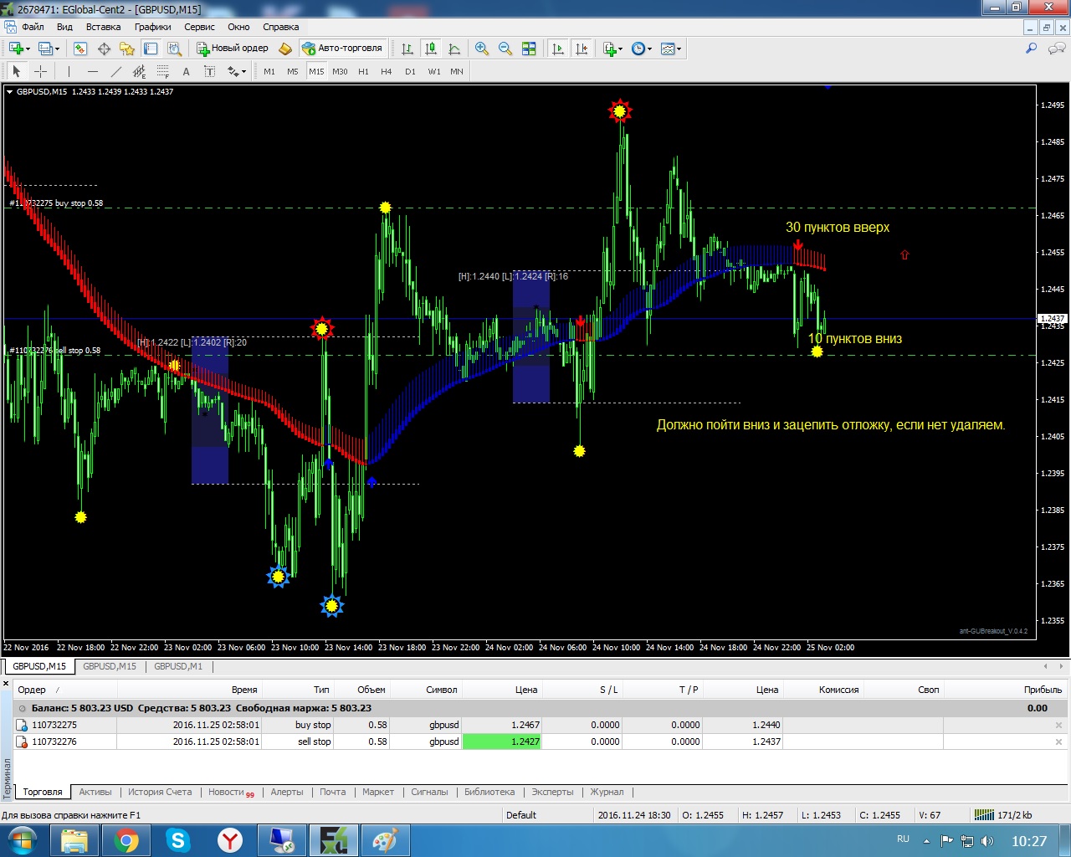Delete pending order 110732275
Image resolution: width=1071 pixels, height=857 pixels.
[x=1058, y=725]
